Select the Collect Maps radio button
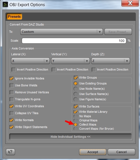The width and height of the screenshot is (140, 160). click(76, 125)
